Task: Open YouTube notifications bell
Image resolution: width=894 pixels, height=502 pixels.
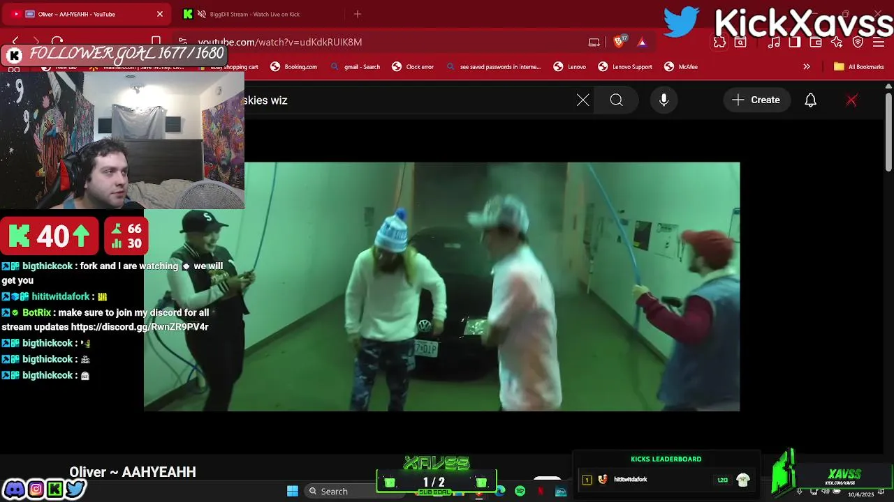Action: point(811,100)
